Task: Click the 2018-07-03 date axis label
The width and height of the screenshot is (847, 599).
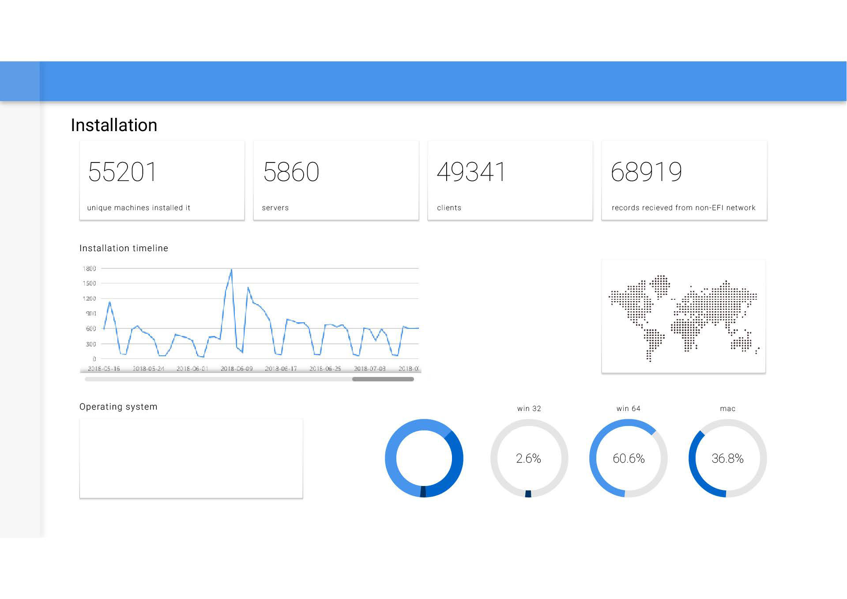Action: pos(370,369)
